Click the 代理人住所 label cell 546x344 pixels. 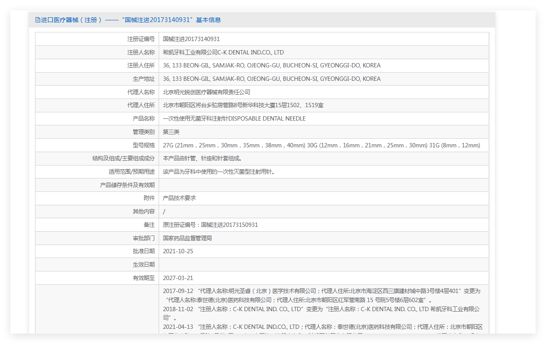pyautogui.click(x=97, y=105)
